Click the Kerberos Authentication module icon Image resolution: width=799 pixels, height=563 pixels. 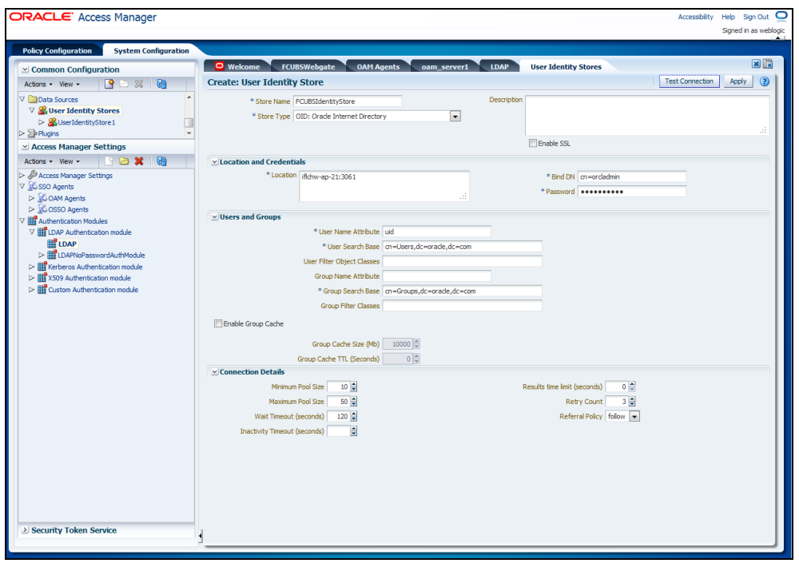[42, 267]
